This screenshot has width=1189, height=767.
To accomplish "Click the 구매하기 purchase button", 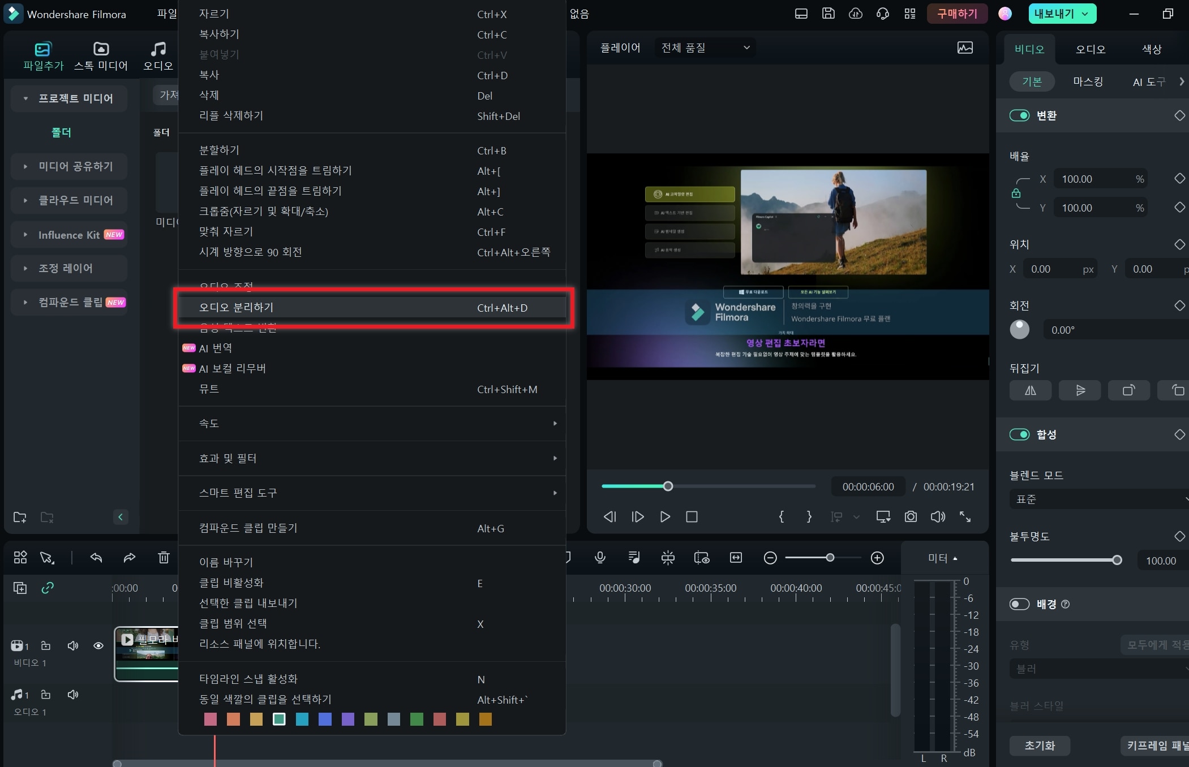I will pos(957,14).
